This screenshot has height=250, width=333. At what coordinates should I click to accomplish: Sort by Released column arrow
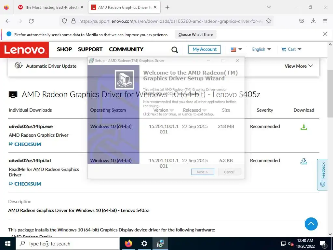pos(204,110)
